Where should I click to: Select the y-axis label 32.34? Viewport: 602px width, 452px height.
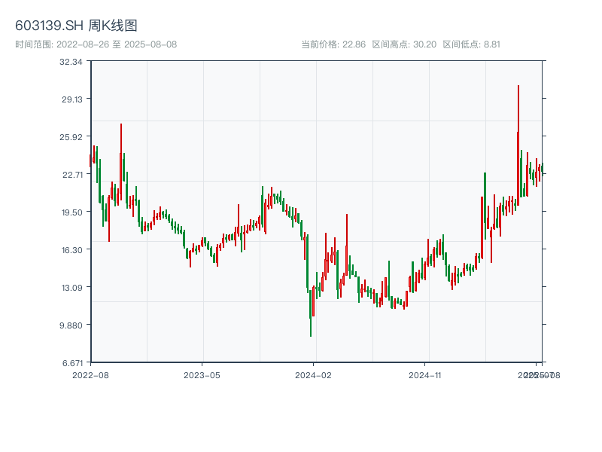coord(71,62)
